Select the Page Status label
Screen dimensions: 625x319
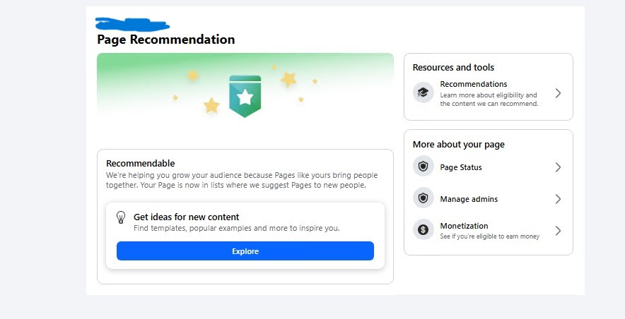click(460, 168)
